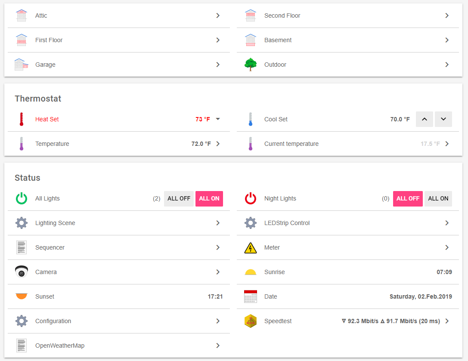Click the Meter high-voltage warning icon

click(250, 247)
